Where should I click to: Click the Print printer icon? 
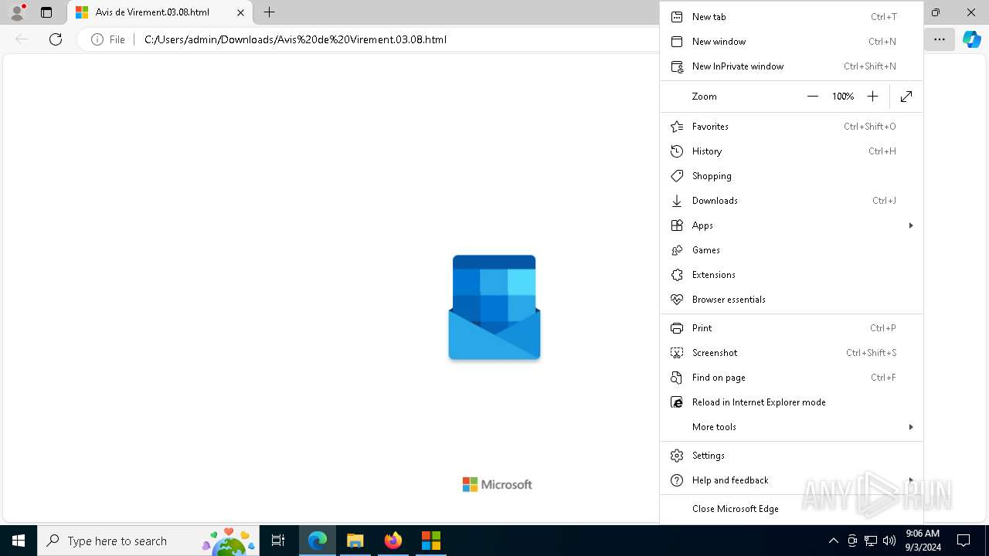(x=677, y=328)
